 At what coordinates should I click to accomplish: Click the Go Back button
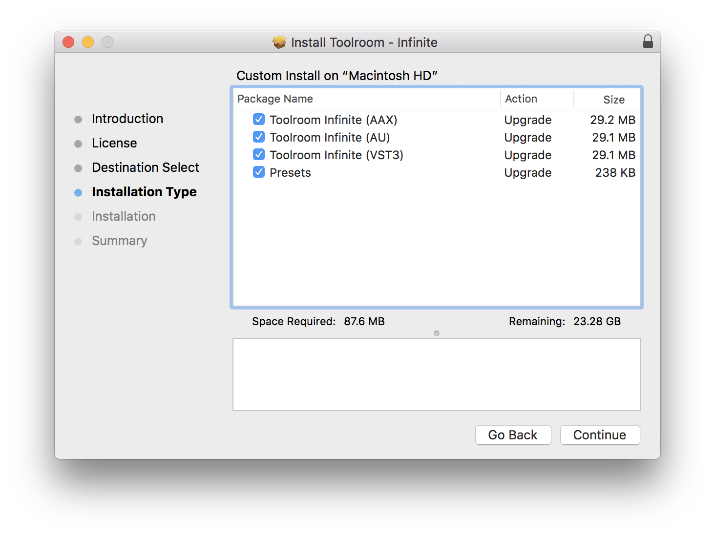pos(513,435)
